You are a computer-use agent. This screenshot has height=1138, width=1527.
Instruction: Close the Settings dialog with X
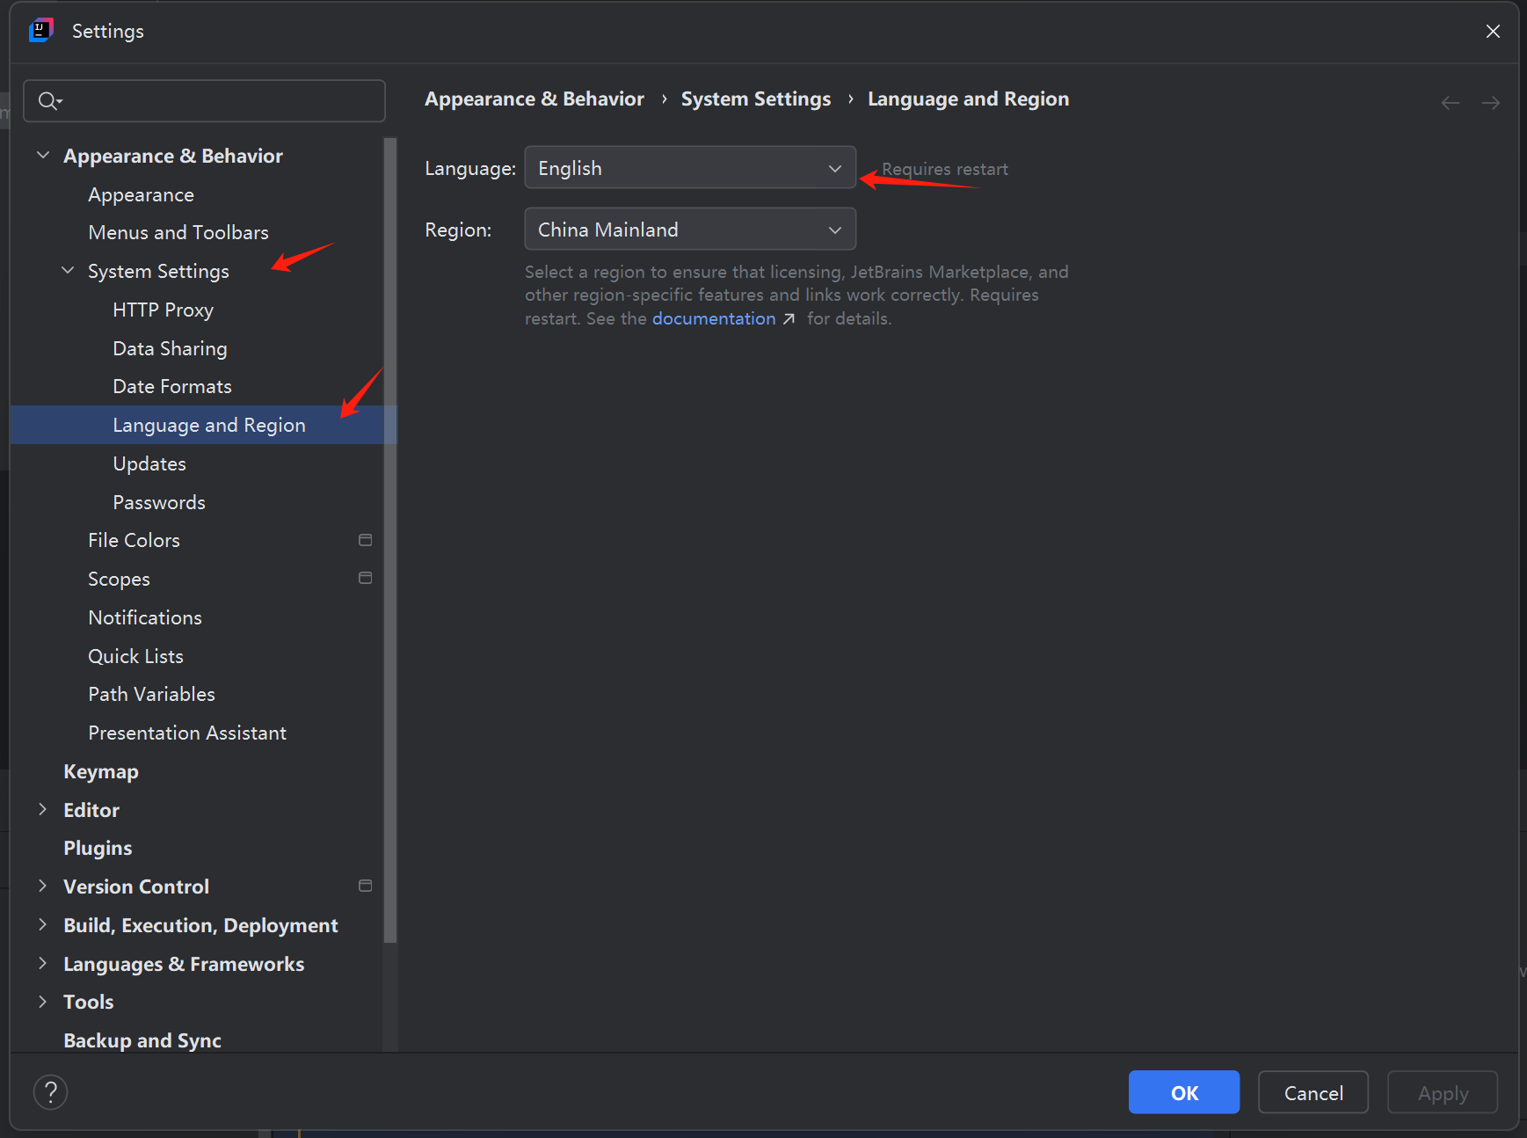pos(1493,32)
